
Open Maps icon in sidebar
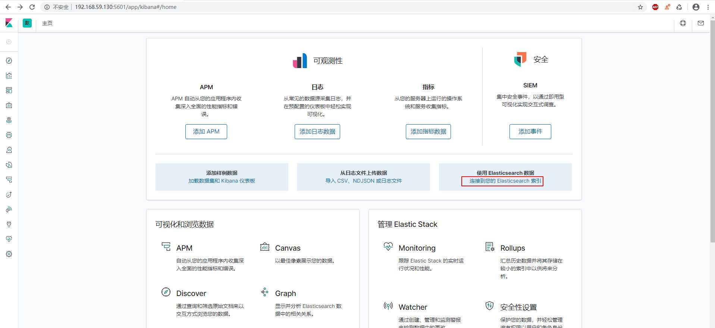point(9,120)
